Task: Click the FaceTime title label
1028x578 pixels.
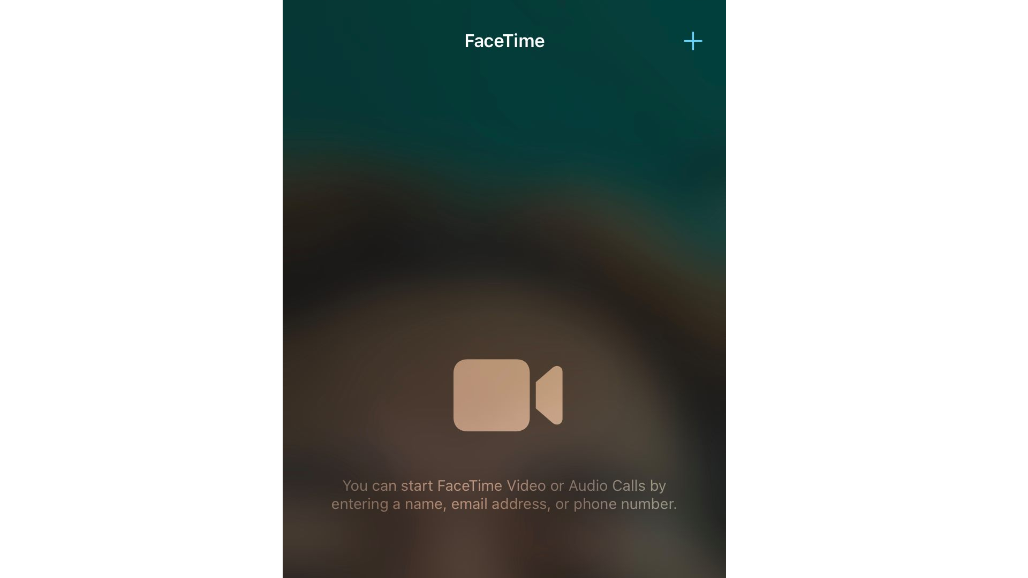Action: (504, 41)
